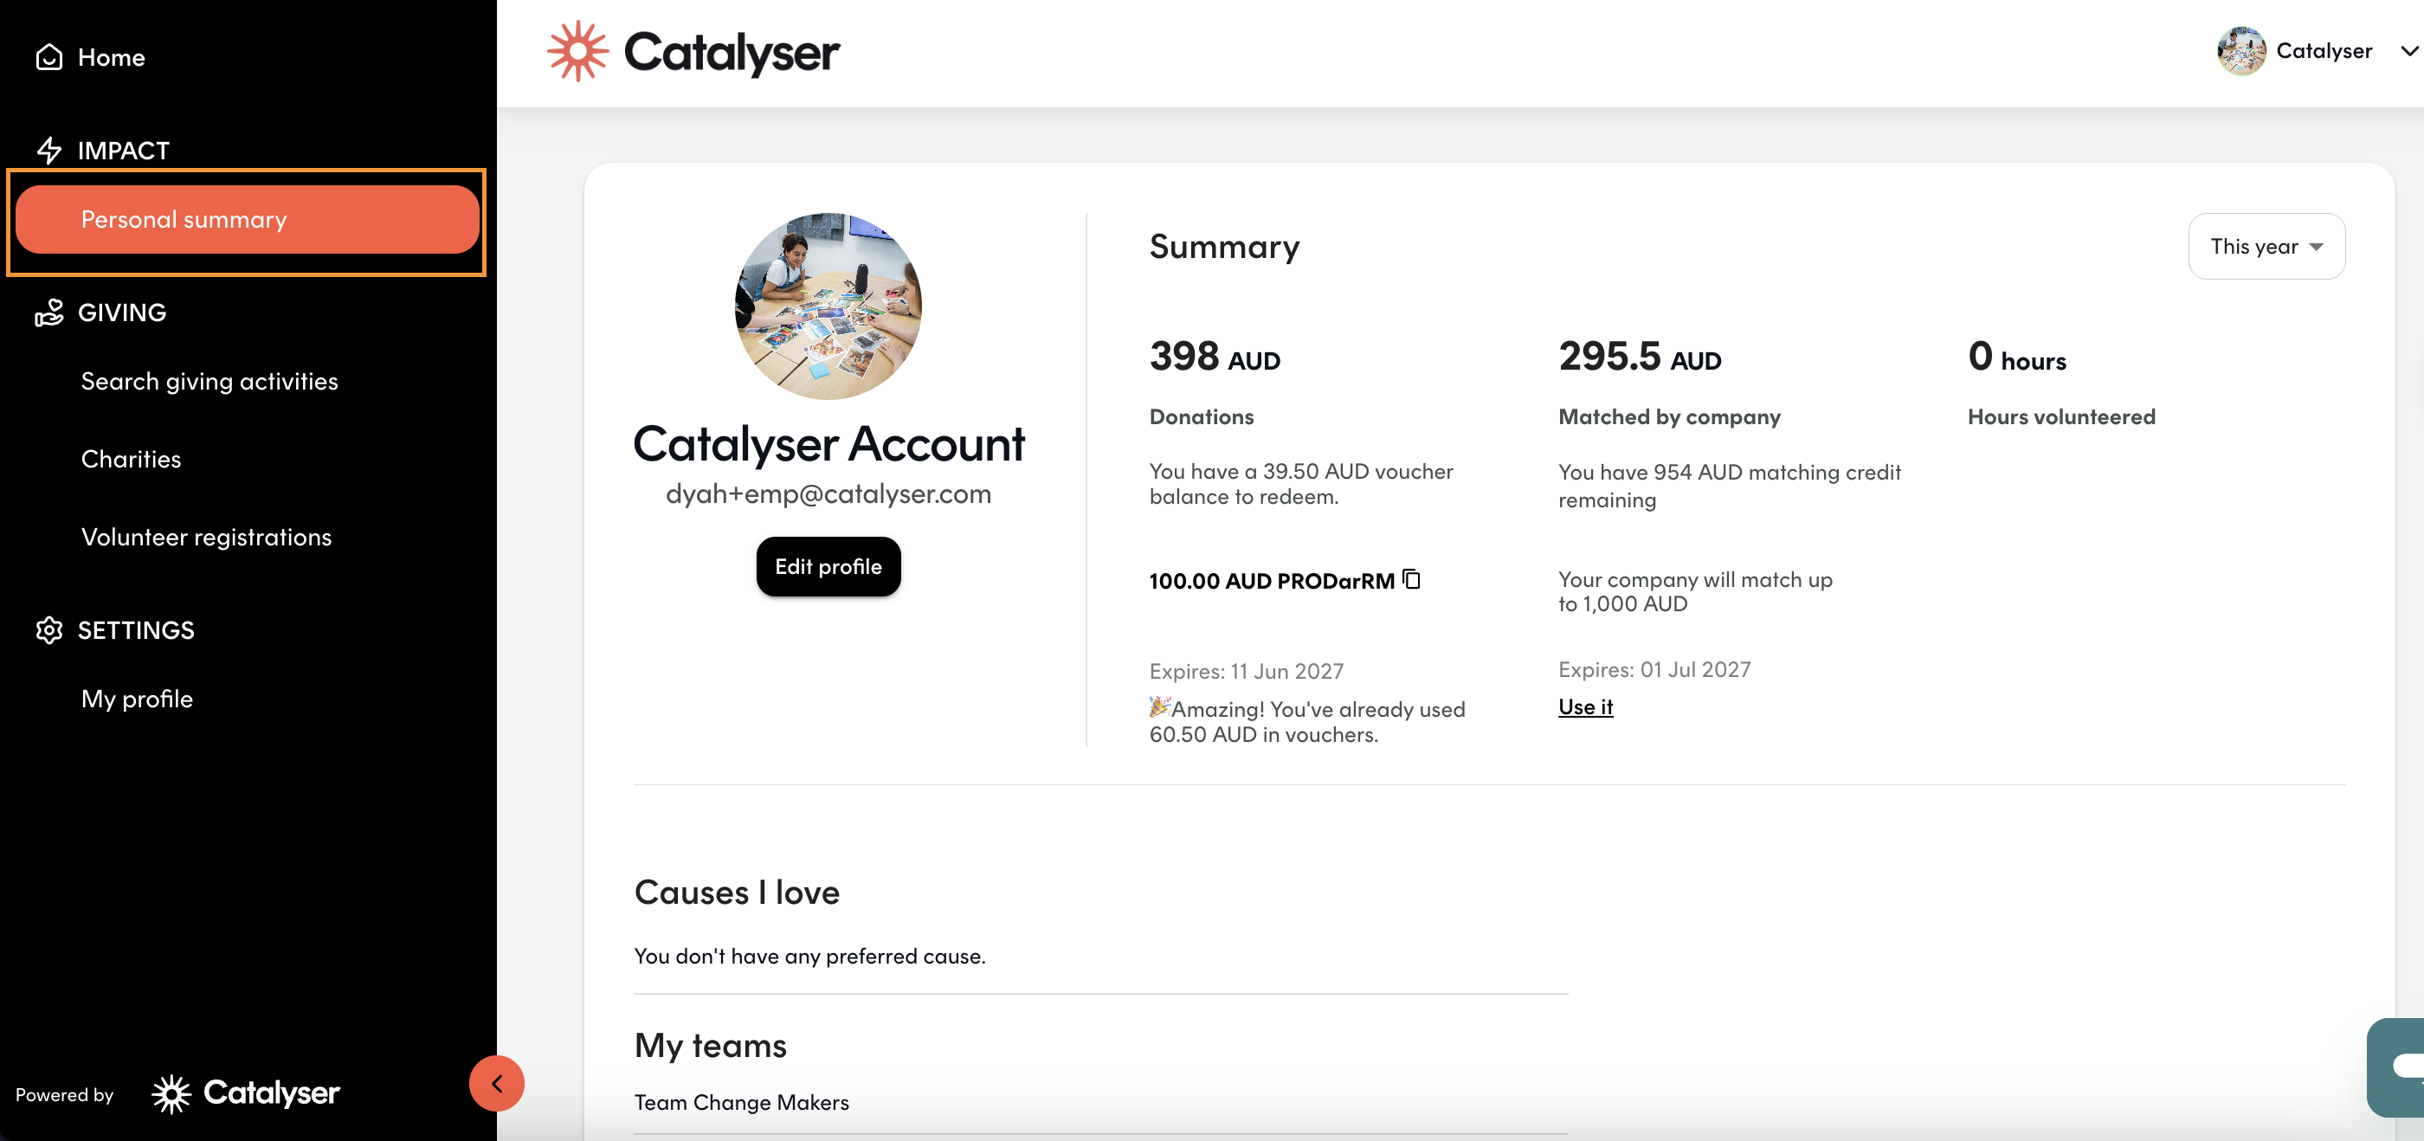Image resolution: width=2424 pixels, height=1141 pixels.
Task: Go to Search giving activities
Action: point(209,381)
